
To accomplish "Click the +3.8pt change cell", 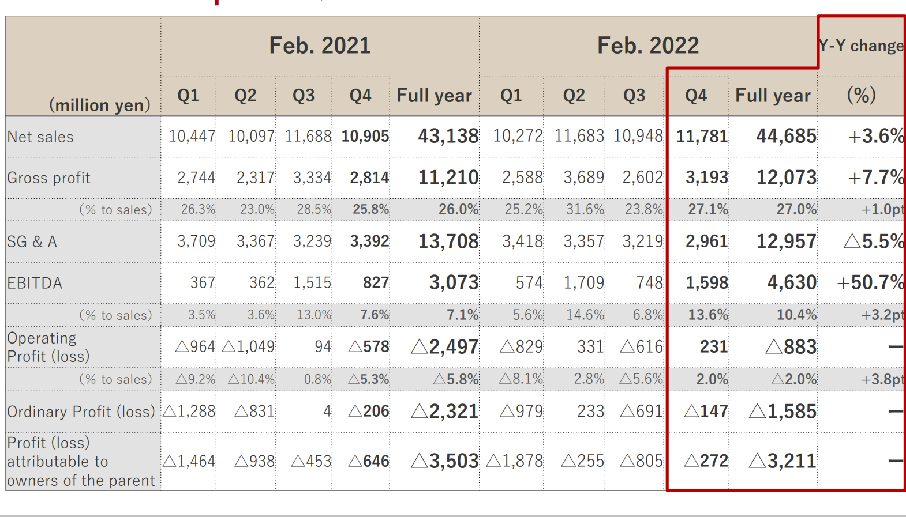I will click(882, 380).
